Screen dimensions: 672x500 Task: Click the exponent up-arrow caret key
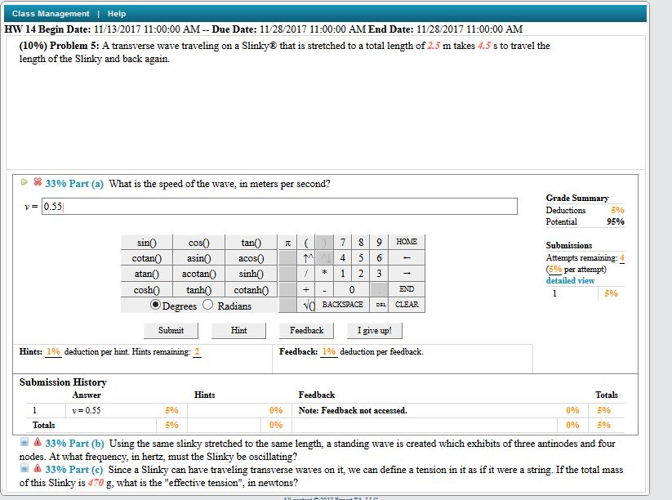(x=306, y=258)
